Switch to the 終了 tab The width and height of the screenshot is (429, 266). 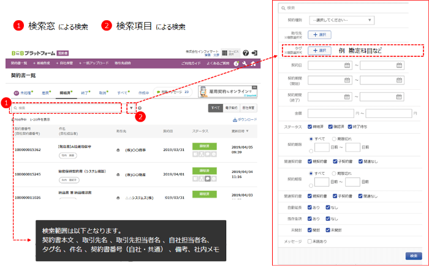[x=83, y=92]
